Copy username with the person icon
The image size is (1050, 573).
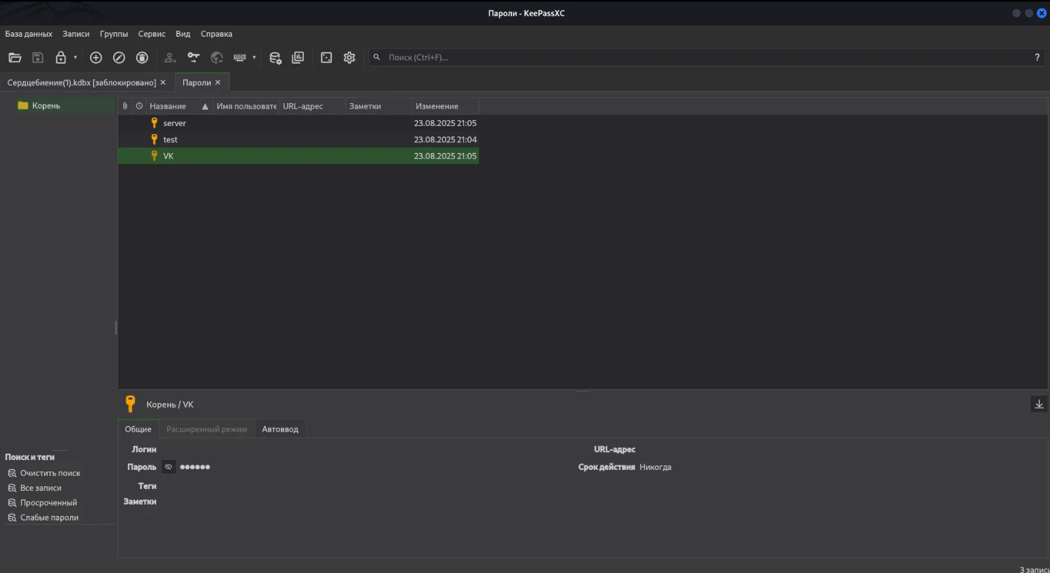point(170,58)
